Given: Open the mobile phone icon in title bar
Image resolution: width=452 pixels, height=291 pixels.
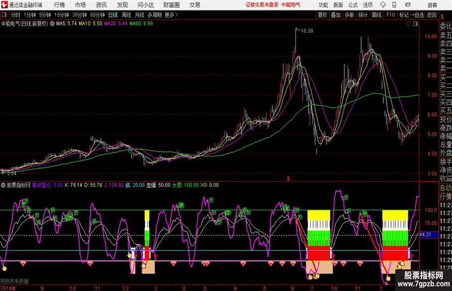Looking at the screenshot, I should 395,5.
